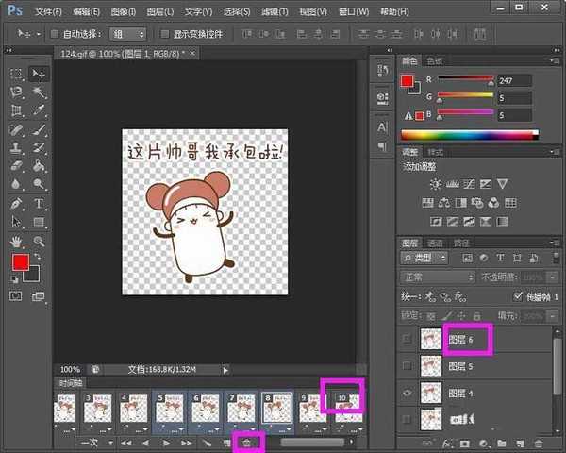Click the red foreground color swatch in toolbox

20,262
